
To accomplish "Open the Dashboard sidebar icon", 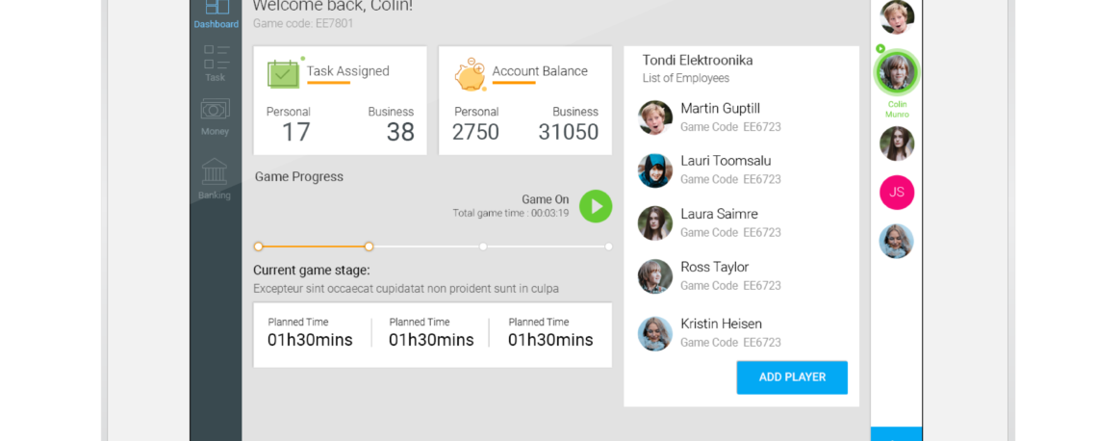I will [217, 13].
